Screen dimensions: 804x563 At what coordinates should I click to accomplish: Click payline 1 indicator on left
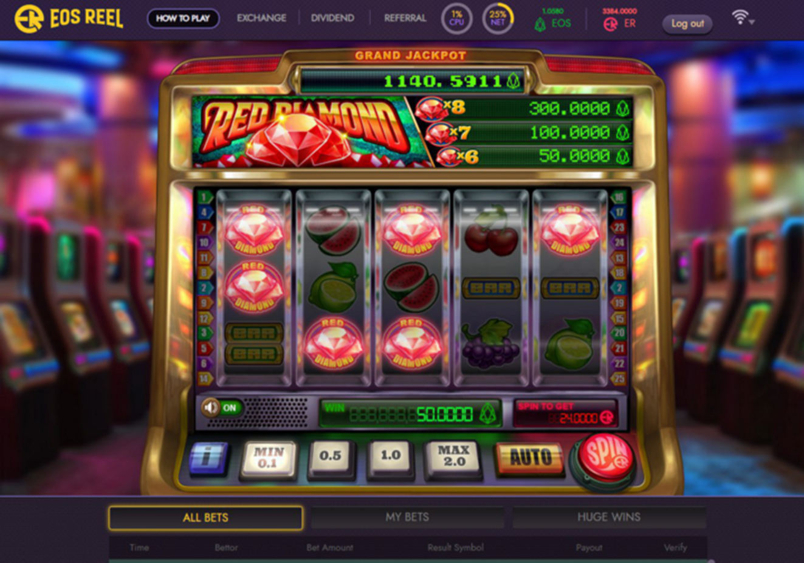[x=204, y=197]
